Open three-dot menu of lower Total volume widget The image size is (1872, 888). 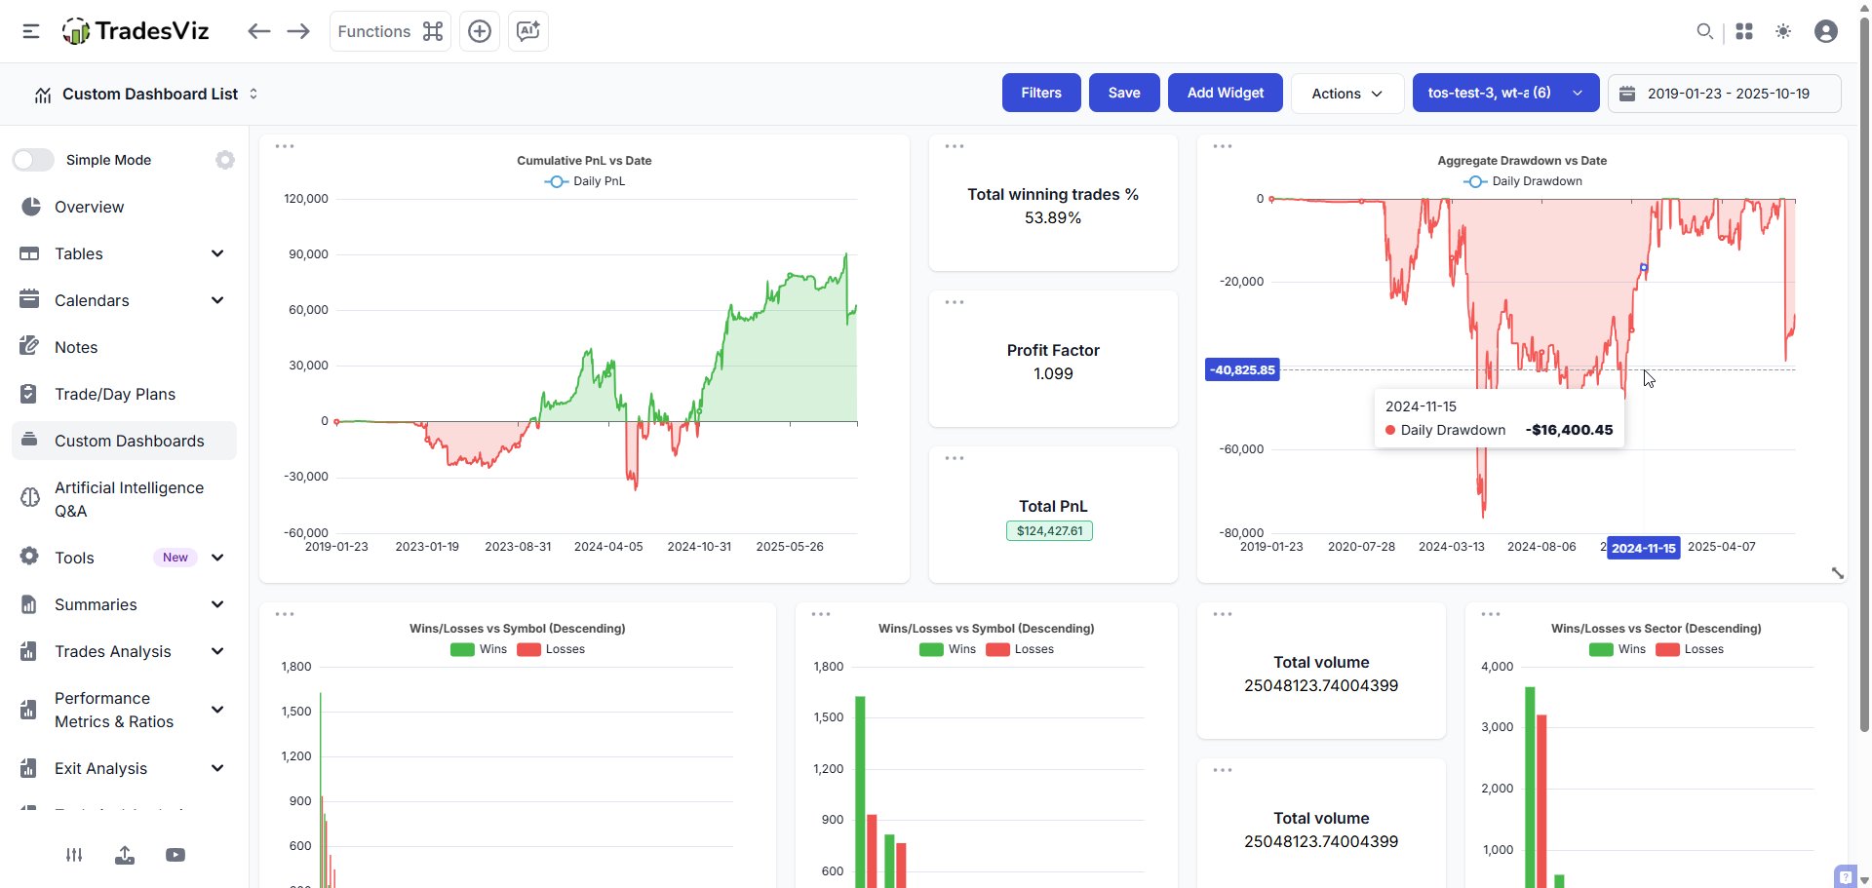tap(1223, 770)
